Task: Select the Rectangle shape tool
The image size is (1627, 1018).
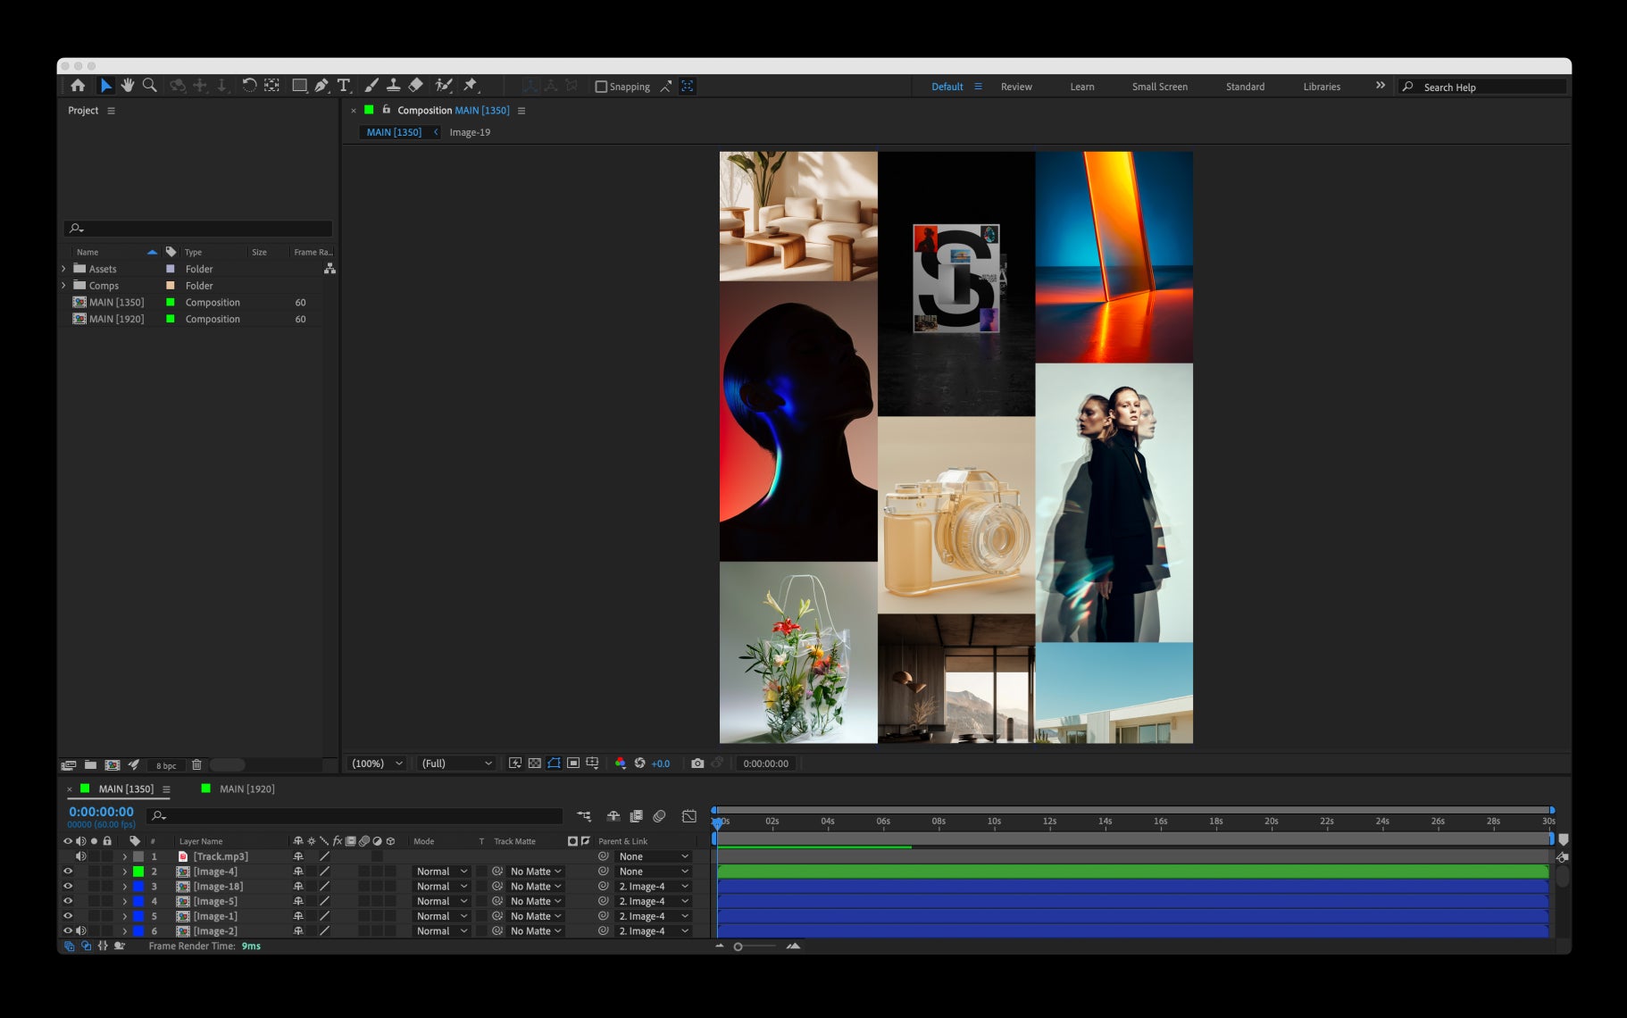Action: coord(299,86)
